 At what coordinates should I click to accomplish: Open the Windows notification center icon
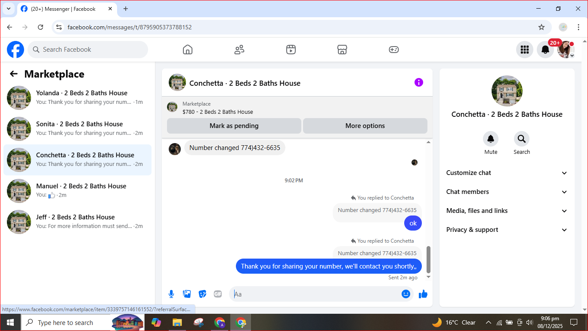574,322
